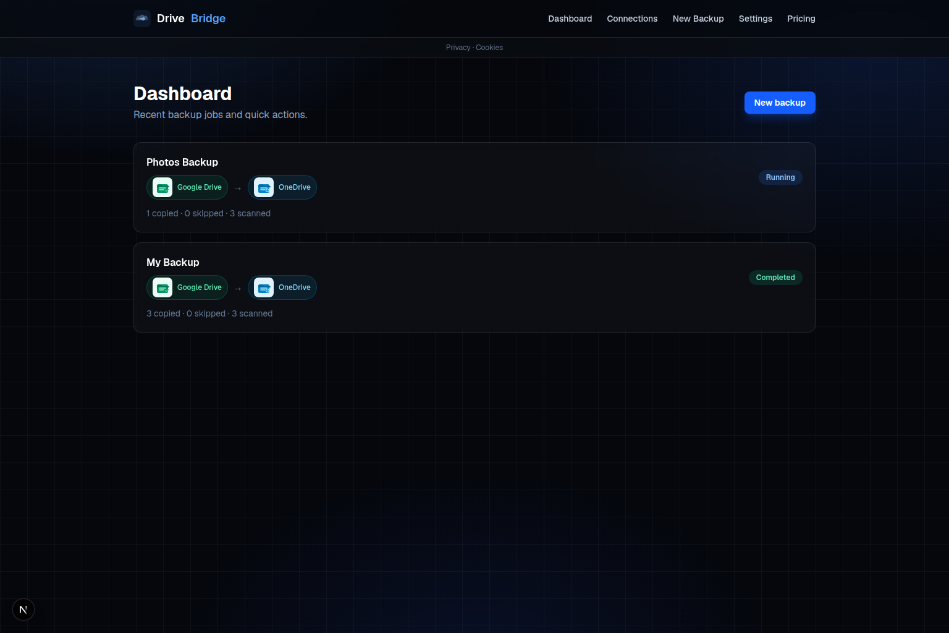Open New Backup from the navigation bar
949x633 pixels.
698,19
